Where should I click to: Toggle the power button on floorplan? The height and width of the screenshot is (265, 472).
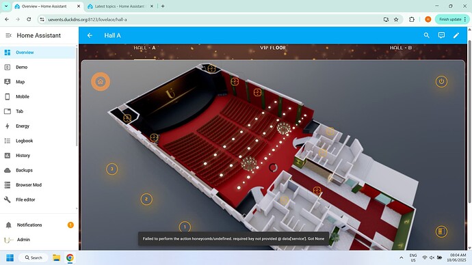[441, 81]
